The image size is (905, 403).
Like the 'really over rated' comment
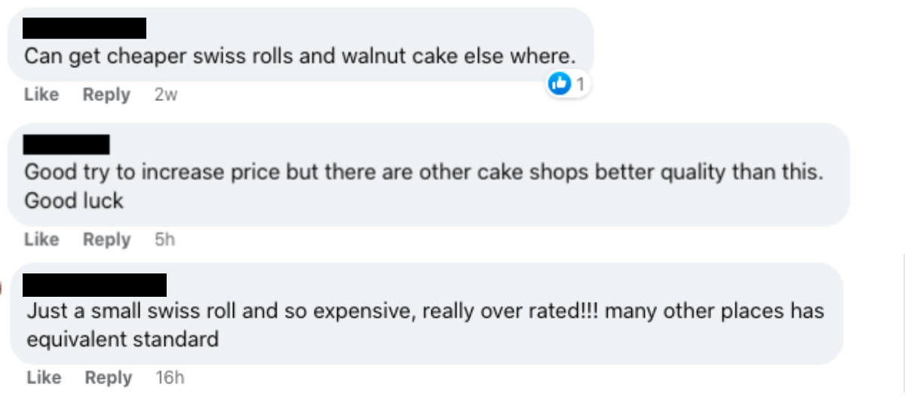(44, 377)
